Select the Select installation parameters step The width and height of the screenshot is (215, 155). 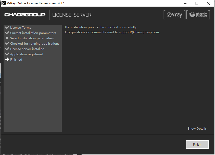[x=32, y=38]
